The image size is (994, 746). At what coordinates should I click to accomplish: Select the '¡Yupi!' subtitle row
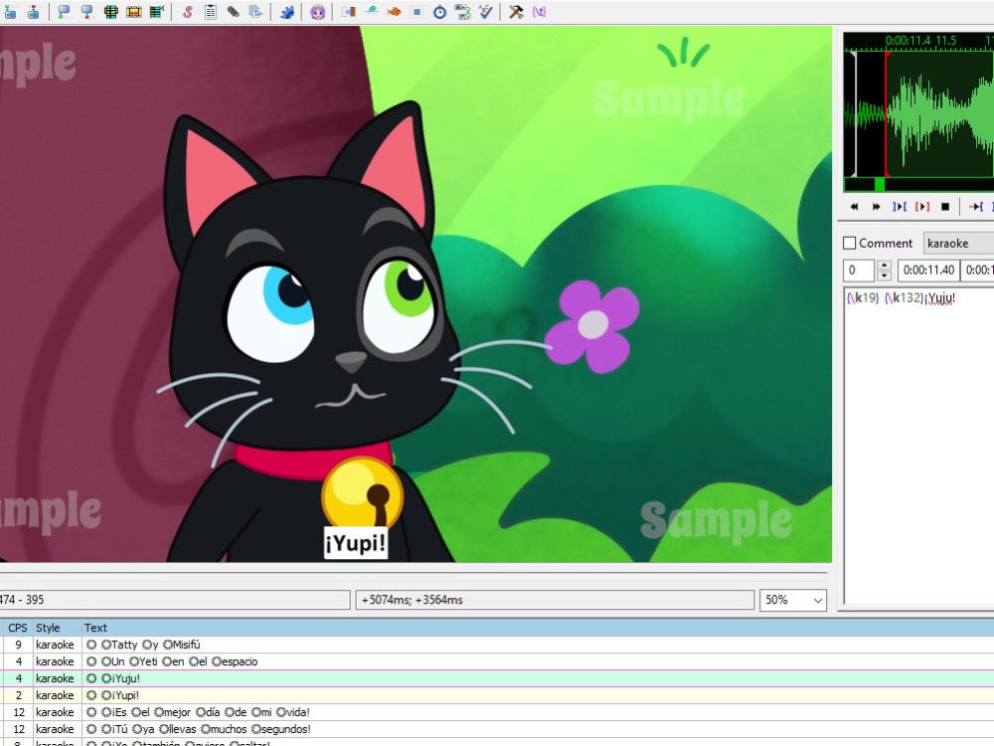click(x=497, y=695)
